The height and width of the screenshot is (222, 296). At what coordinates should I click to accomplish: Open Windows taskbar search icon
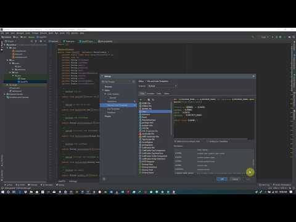9,192
